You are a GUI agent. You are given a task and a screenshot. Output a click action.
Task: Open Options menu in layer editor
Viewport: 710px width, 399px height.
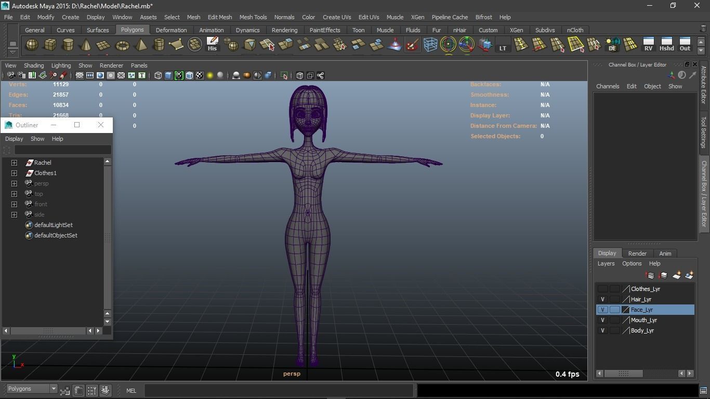[632, 263]
